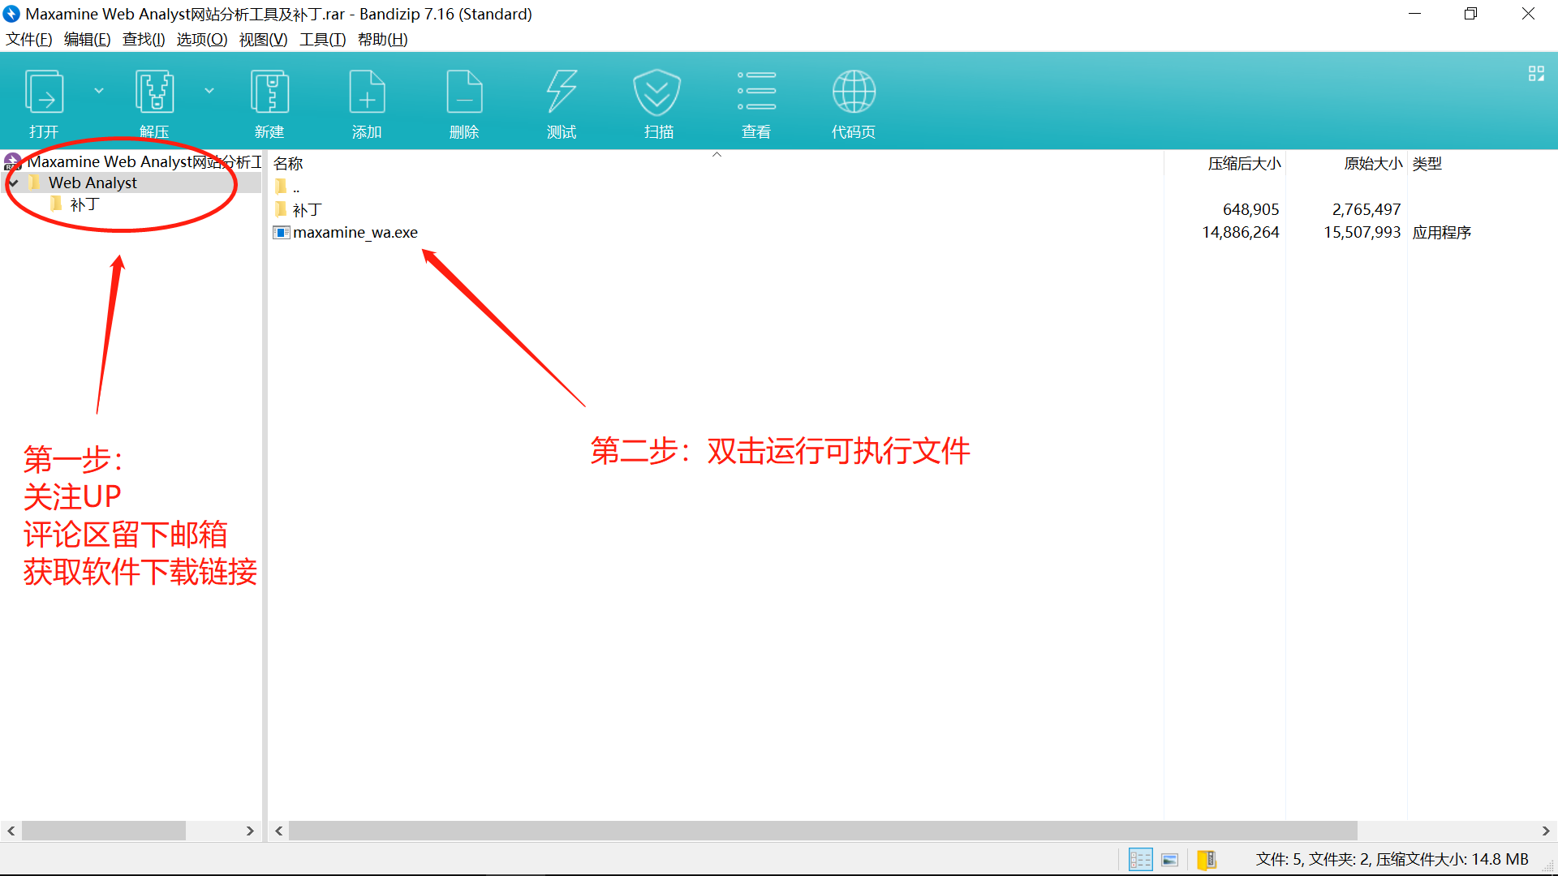Toggle image preview mode in status bar
1558x876 pixels.
pyautogui.click(x=1169, y=858)
